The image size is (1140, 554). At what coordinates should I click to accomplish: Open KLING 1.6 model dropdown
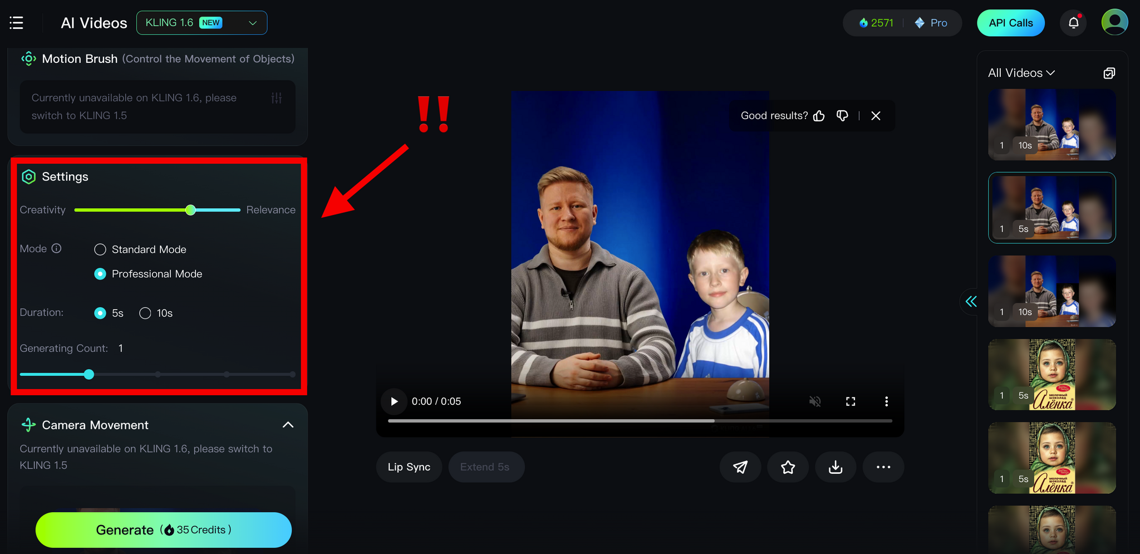[x=202, y=23]
